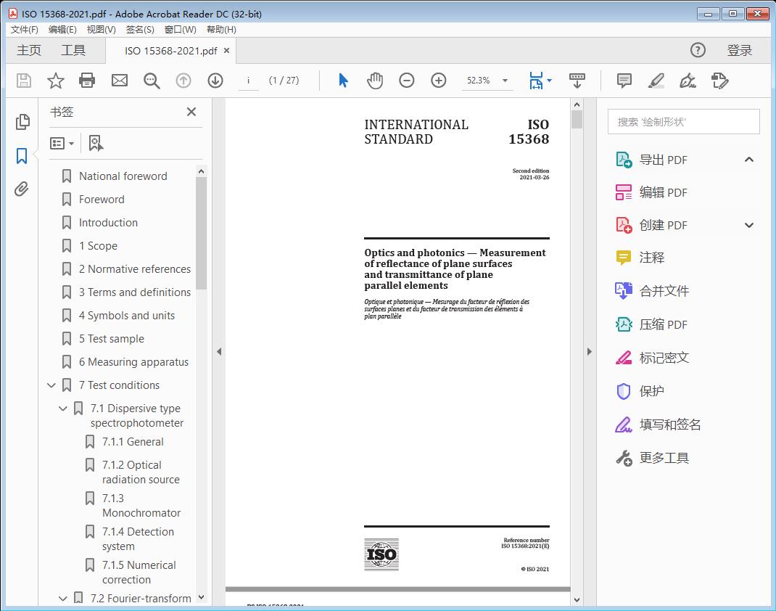Collapse the 7 Test conditions bookmark

(51, 385)
